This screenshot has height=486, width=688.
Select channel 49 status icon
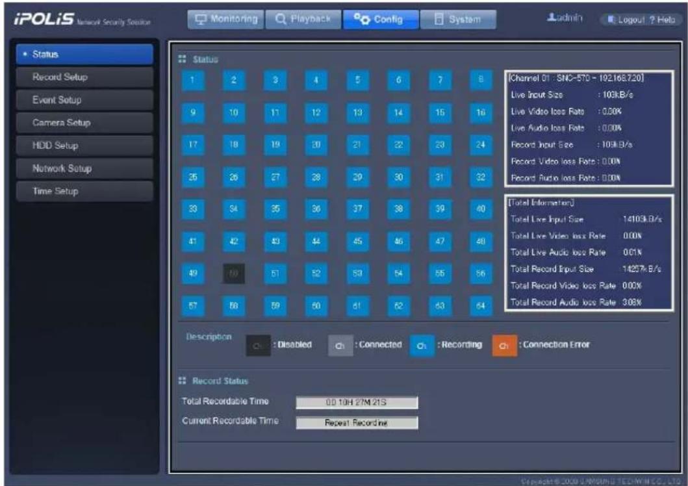click(x=192, y=274)
